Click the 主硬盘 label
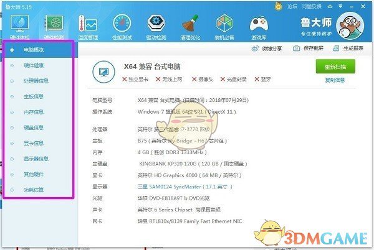Viewport: 374px width, 250px height. click(100, 164)
